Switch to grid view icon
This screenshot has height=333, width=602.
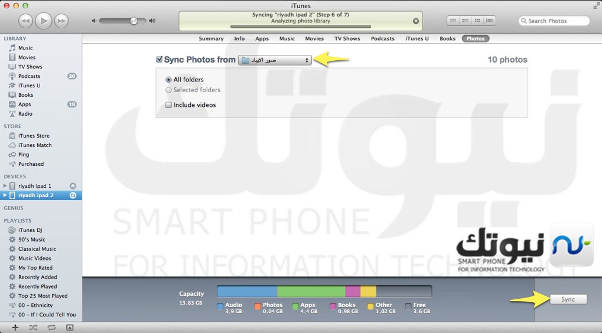(477, 21)
